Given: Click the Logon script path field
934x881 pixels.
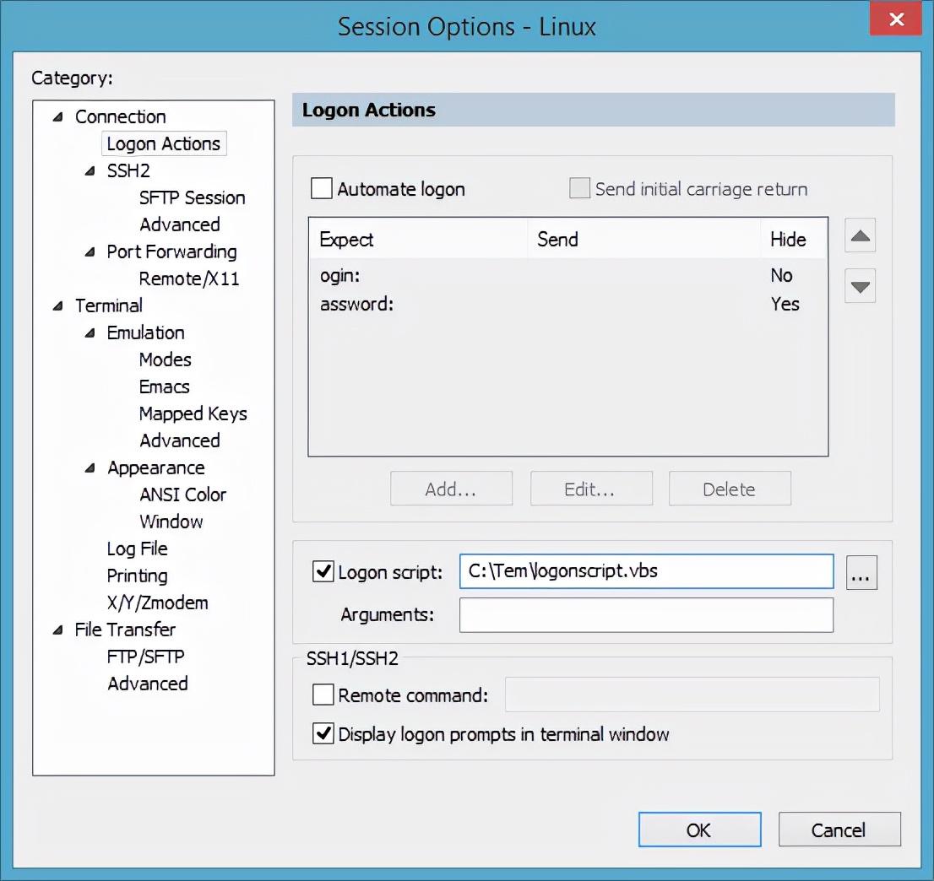Looking at the screenshot, I should (646, 571).
